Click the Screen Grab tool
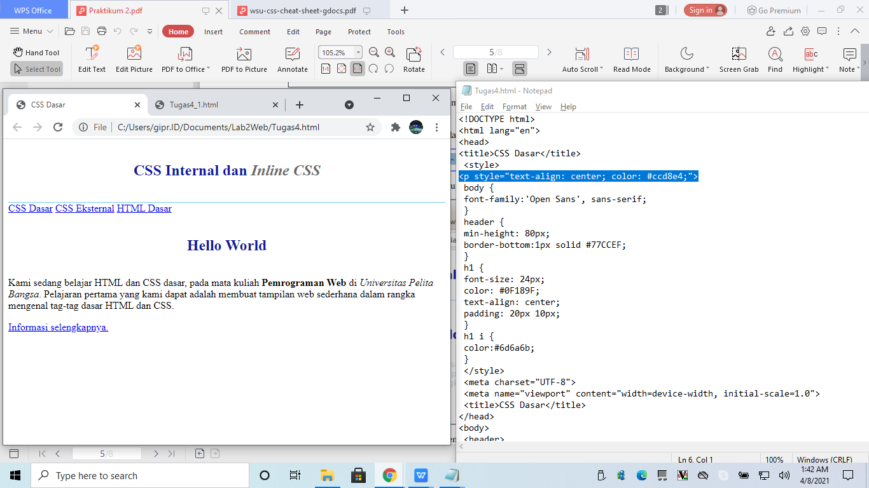This screenshot has width=869, height=488. tap(739, 59)
